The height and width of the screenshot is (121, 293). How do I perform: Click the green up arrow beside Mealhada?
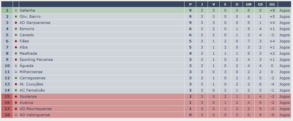(16, 53)
